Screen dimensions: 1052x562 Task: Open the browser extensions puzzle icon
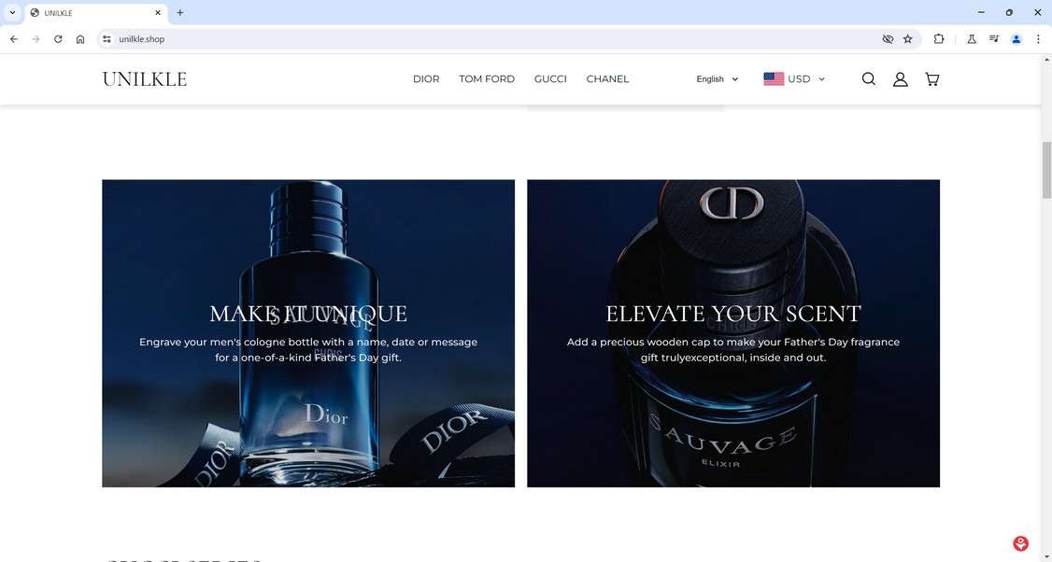(939, 39)
